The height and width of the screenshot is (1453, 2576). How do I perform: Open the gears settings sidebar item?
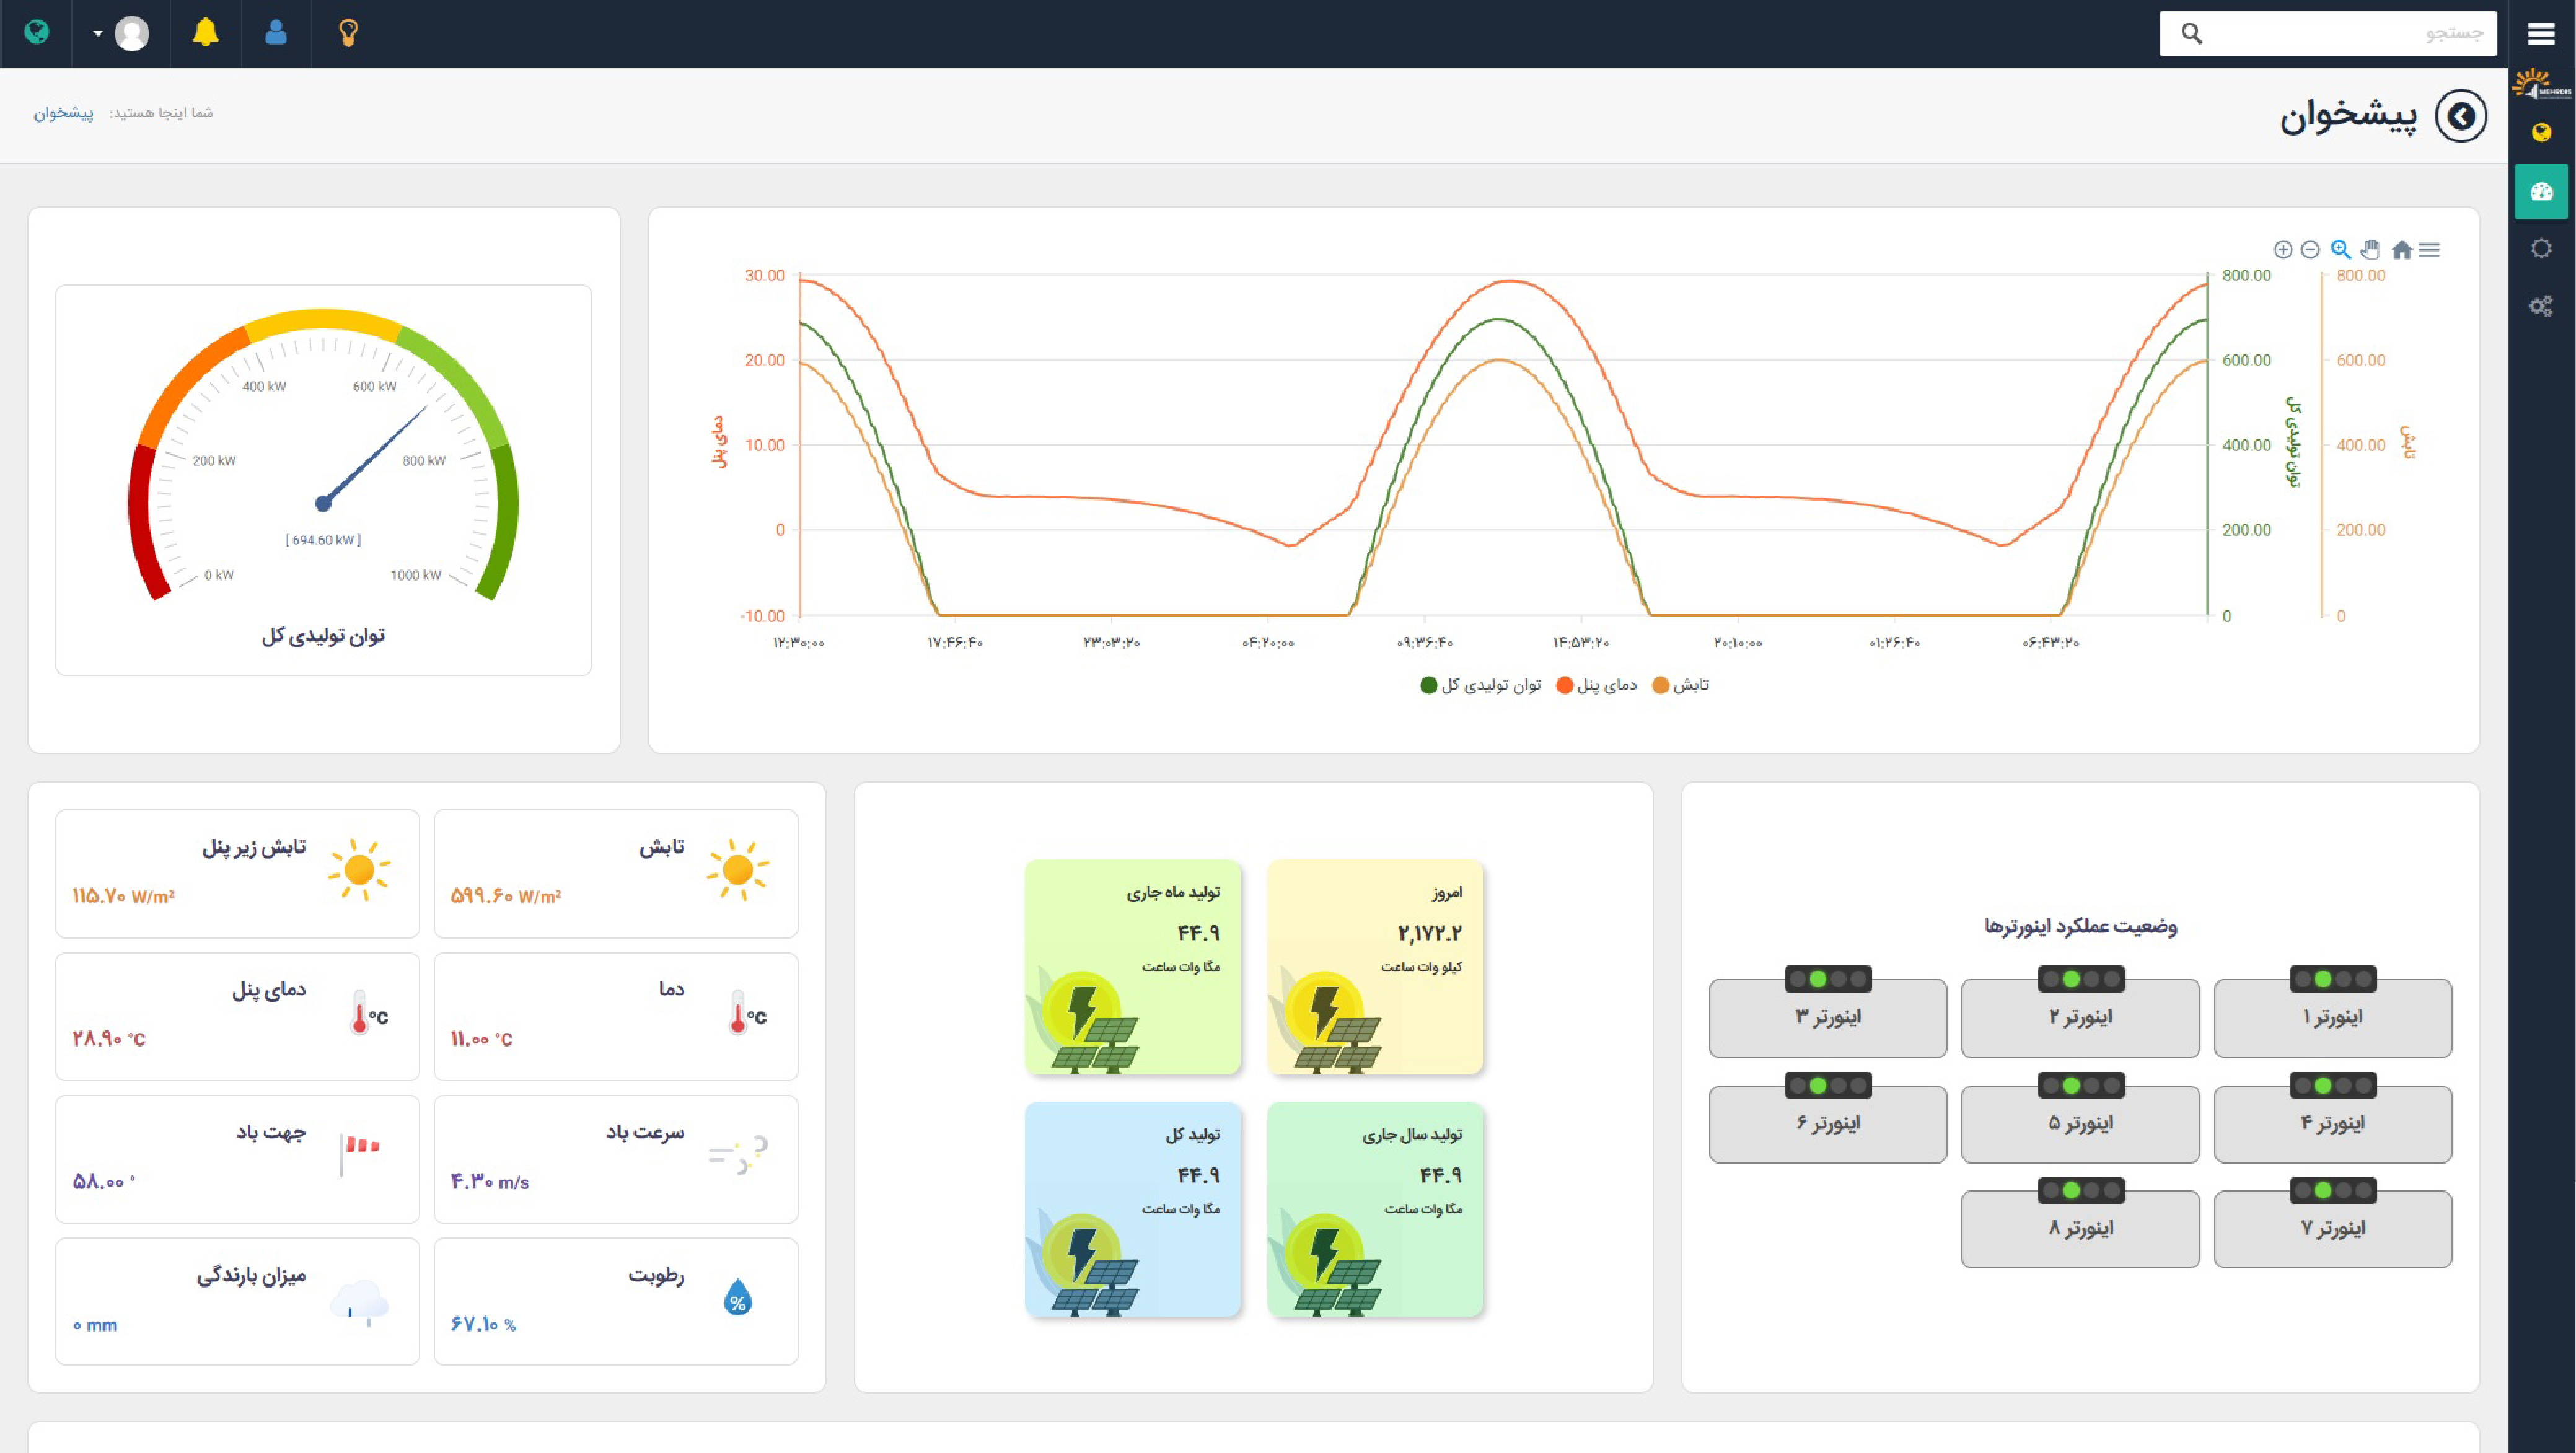coord(2541,306)
